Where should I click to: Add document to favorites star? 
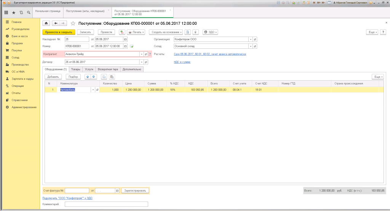coord(73,23)
